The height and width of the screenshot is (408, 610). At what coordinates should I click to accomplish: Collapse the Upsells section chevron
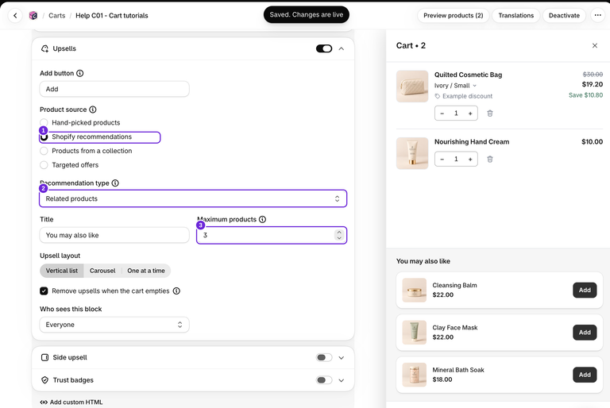click(x=342, y=48)
